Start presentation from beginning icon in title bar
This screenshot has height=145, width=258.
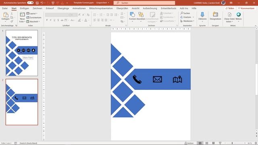[x=53, y=3]
